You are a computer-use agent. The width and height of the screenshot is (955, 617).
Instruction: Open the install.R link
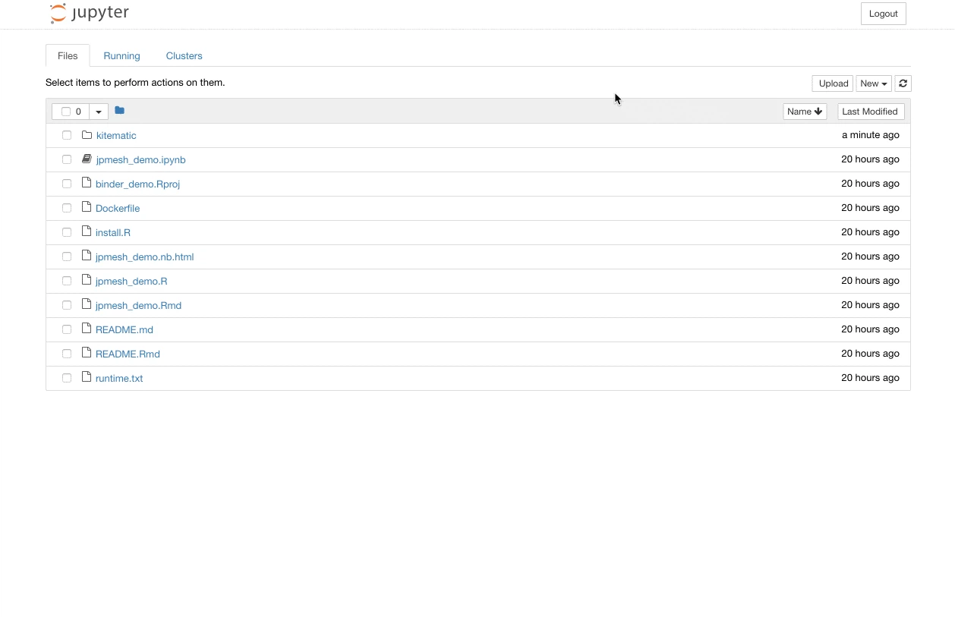tap(113, 232)
